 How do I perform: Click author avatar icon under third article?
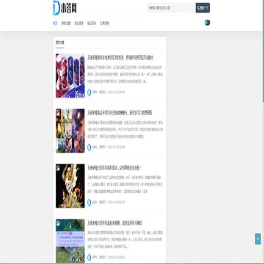[89, 202]
